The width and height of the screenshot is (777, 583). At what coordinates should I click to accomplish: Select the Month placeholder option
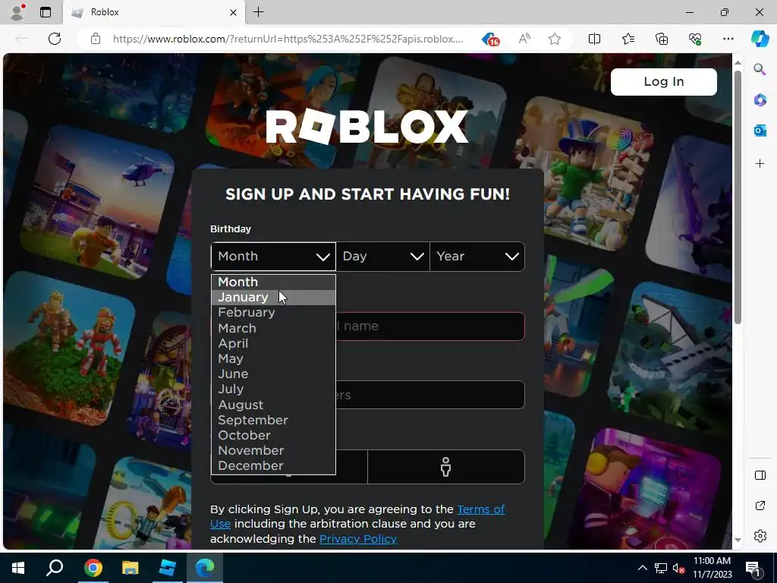point(273,282)
